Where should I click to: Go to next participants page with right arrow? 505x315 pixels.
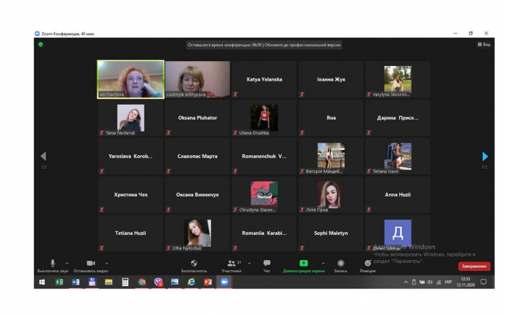pos(485,156)
